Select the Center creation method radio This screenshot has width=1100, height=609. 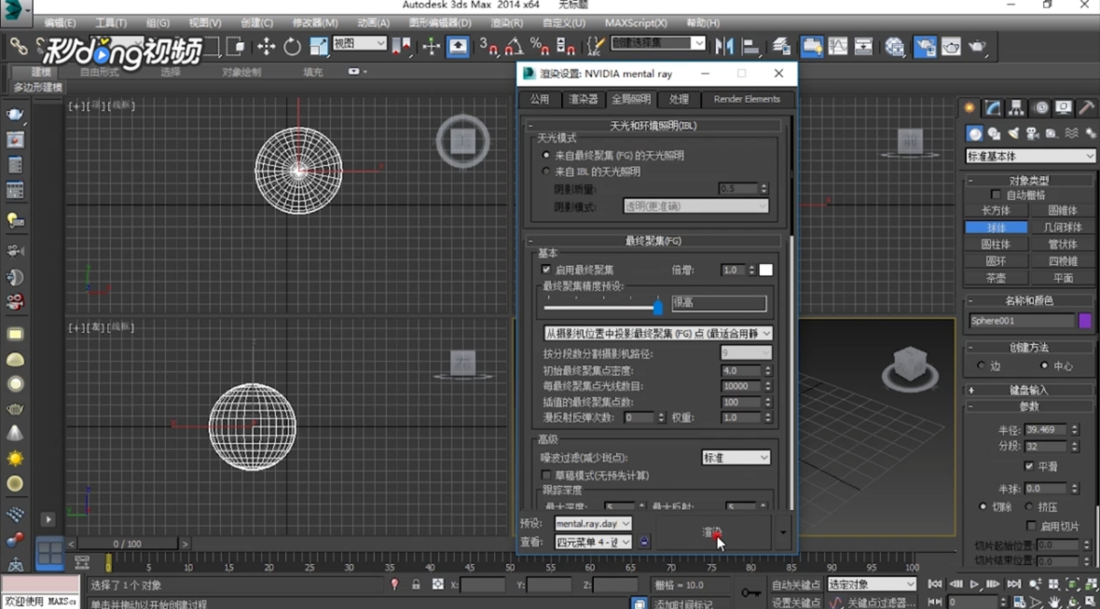[1044, 365]
